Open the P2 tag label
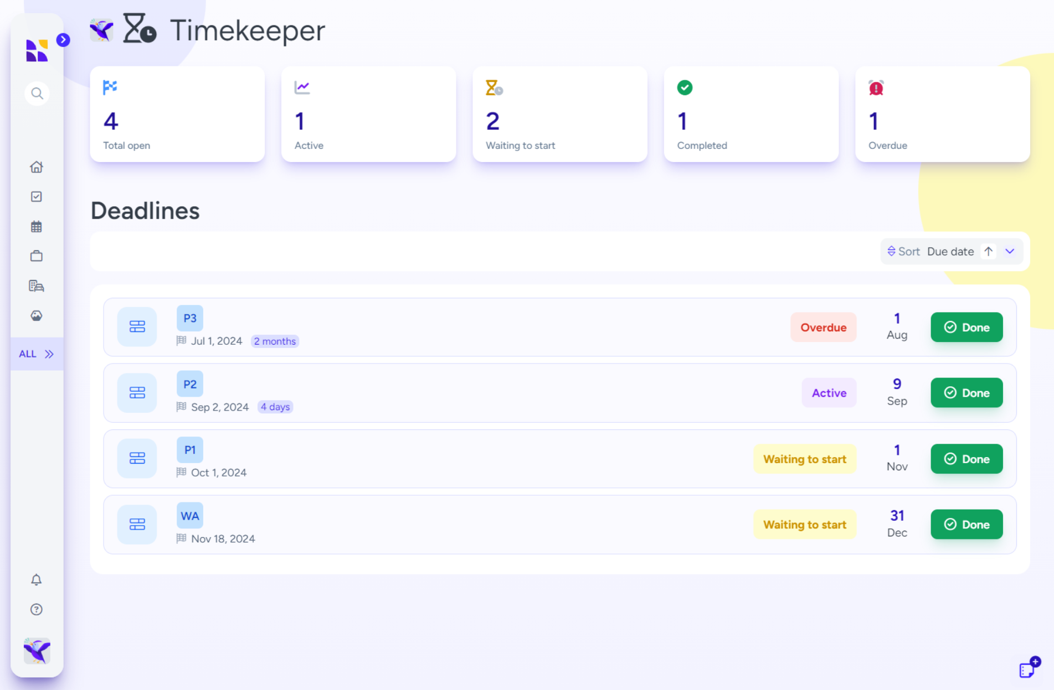The height and width of the screenshot is (690, 1054). pyautogui.click(x=190, y=384)
